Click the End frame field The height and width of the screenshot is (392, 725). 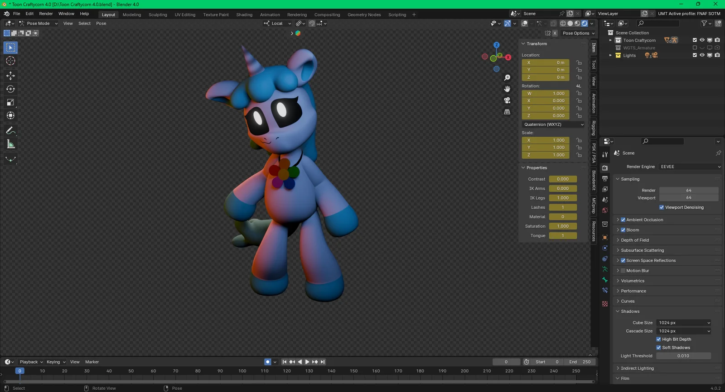click(580, 362)
